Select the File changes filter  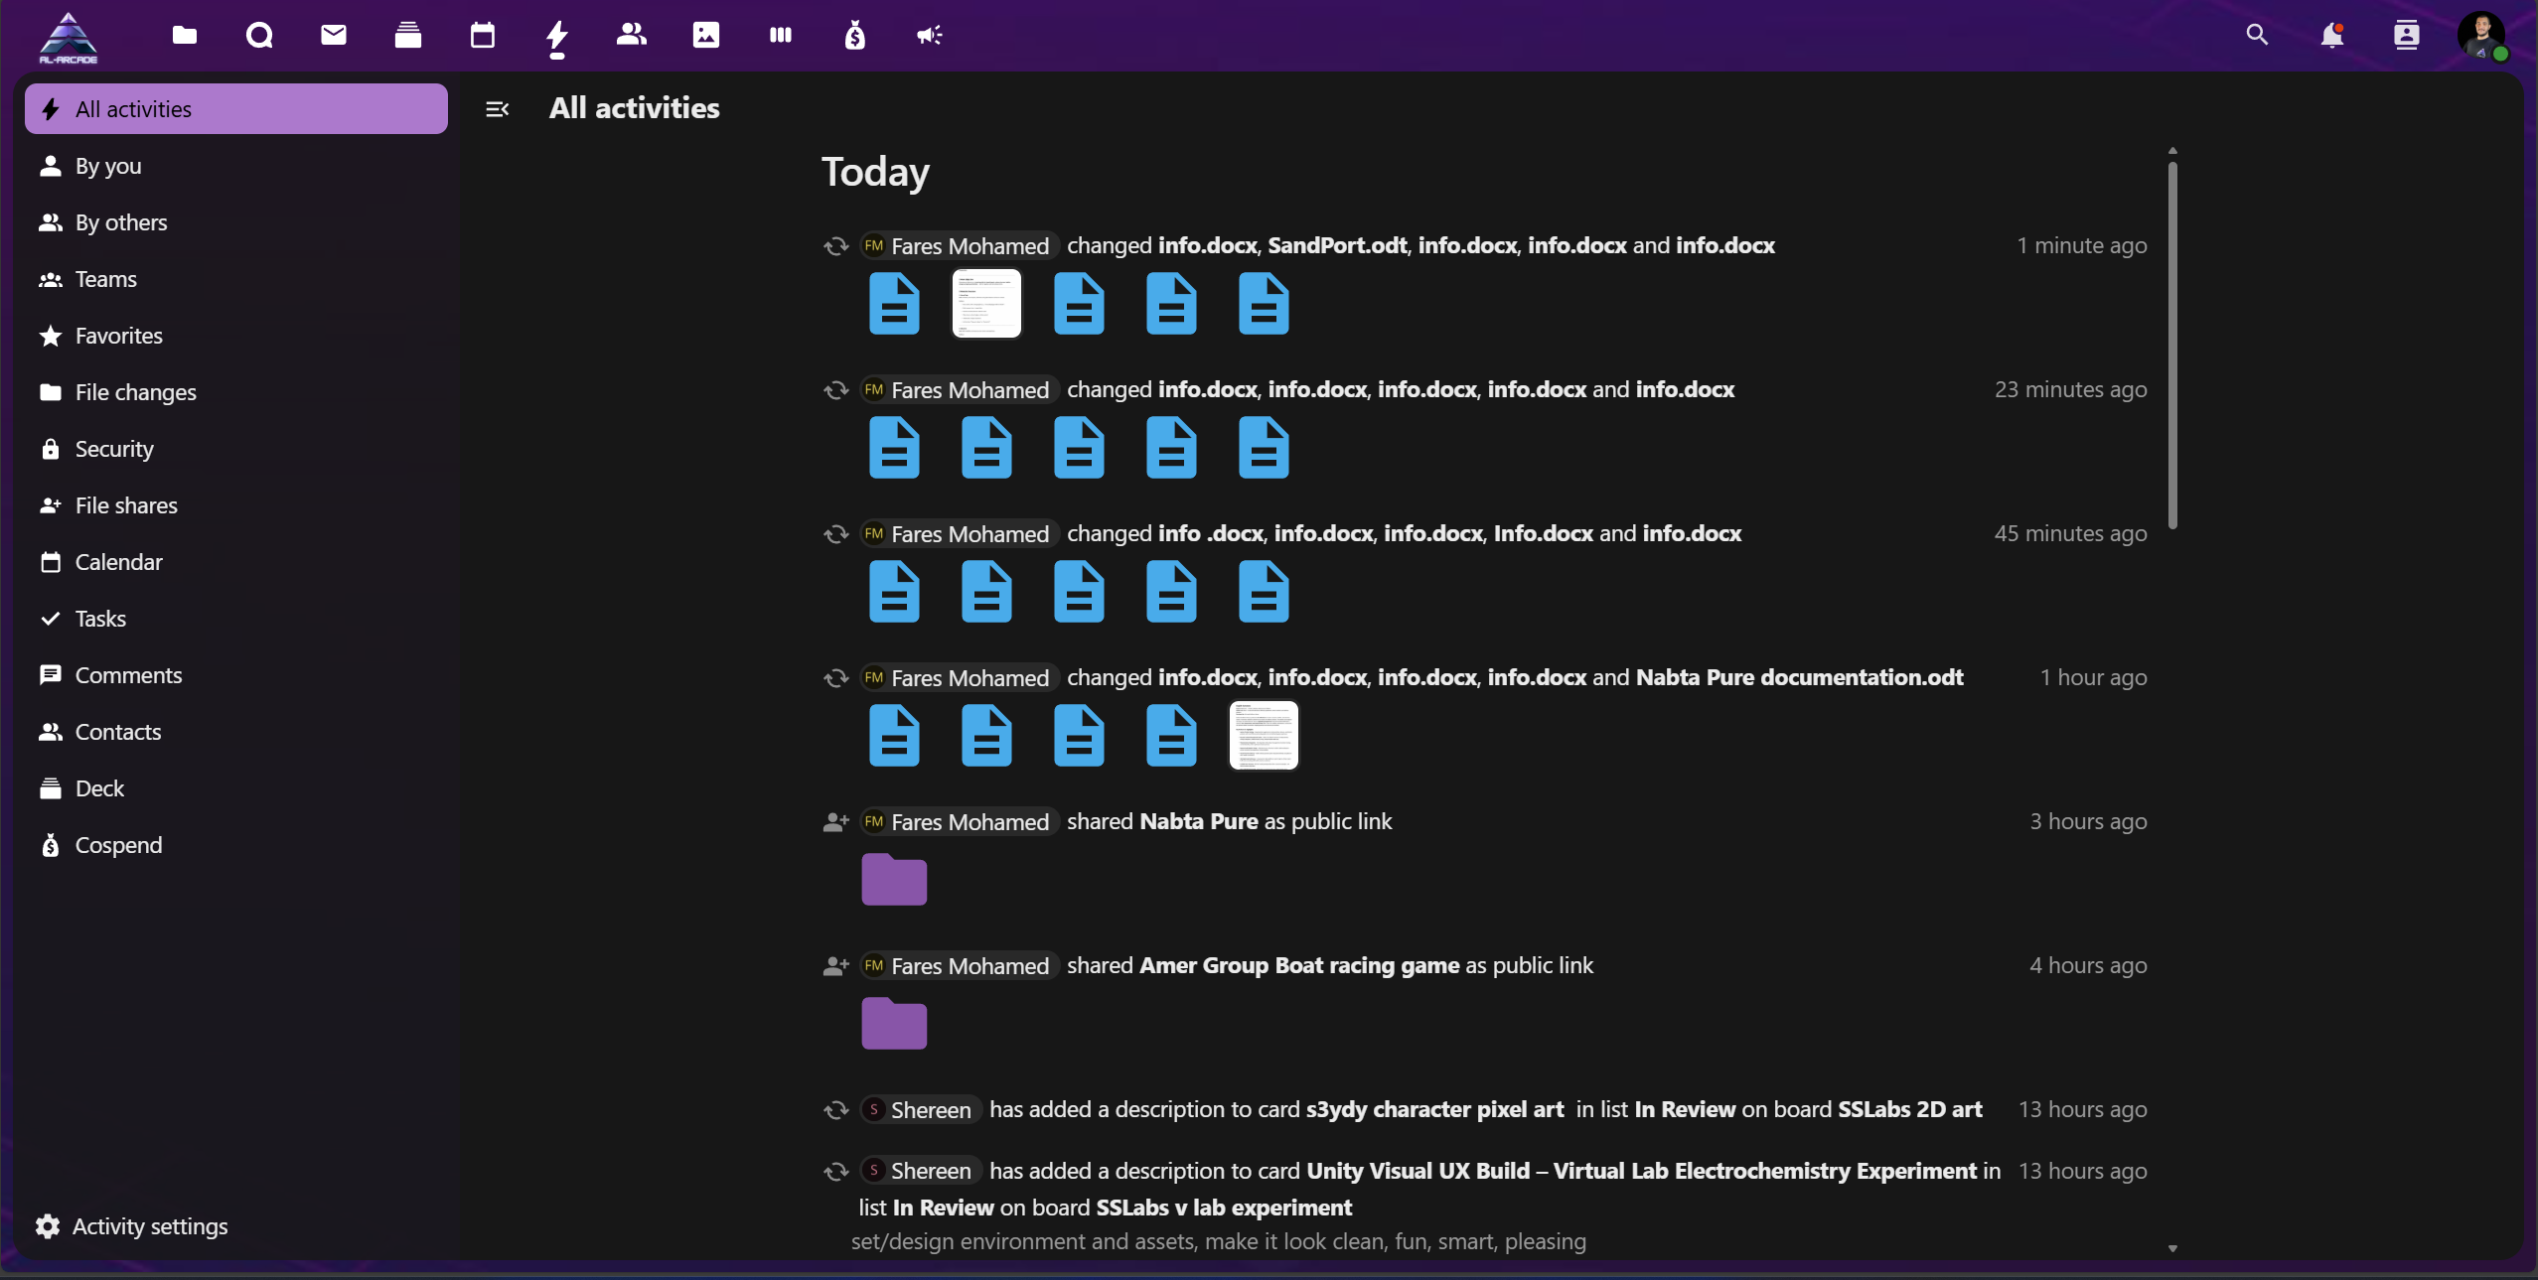click(x=135, y=392)
